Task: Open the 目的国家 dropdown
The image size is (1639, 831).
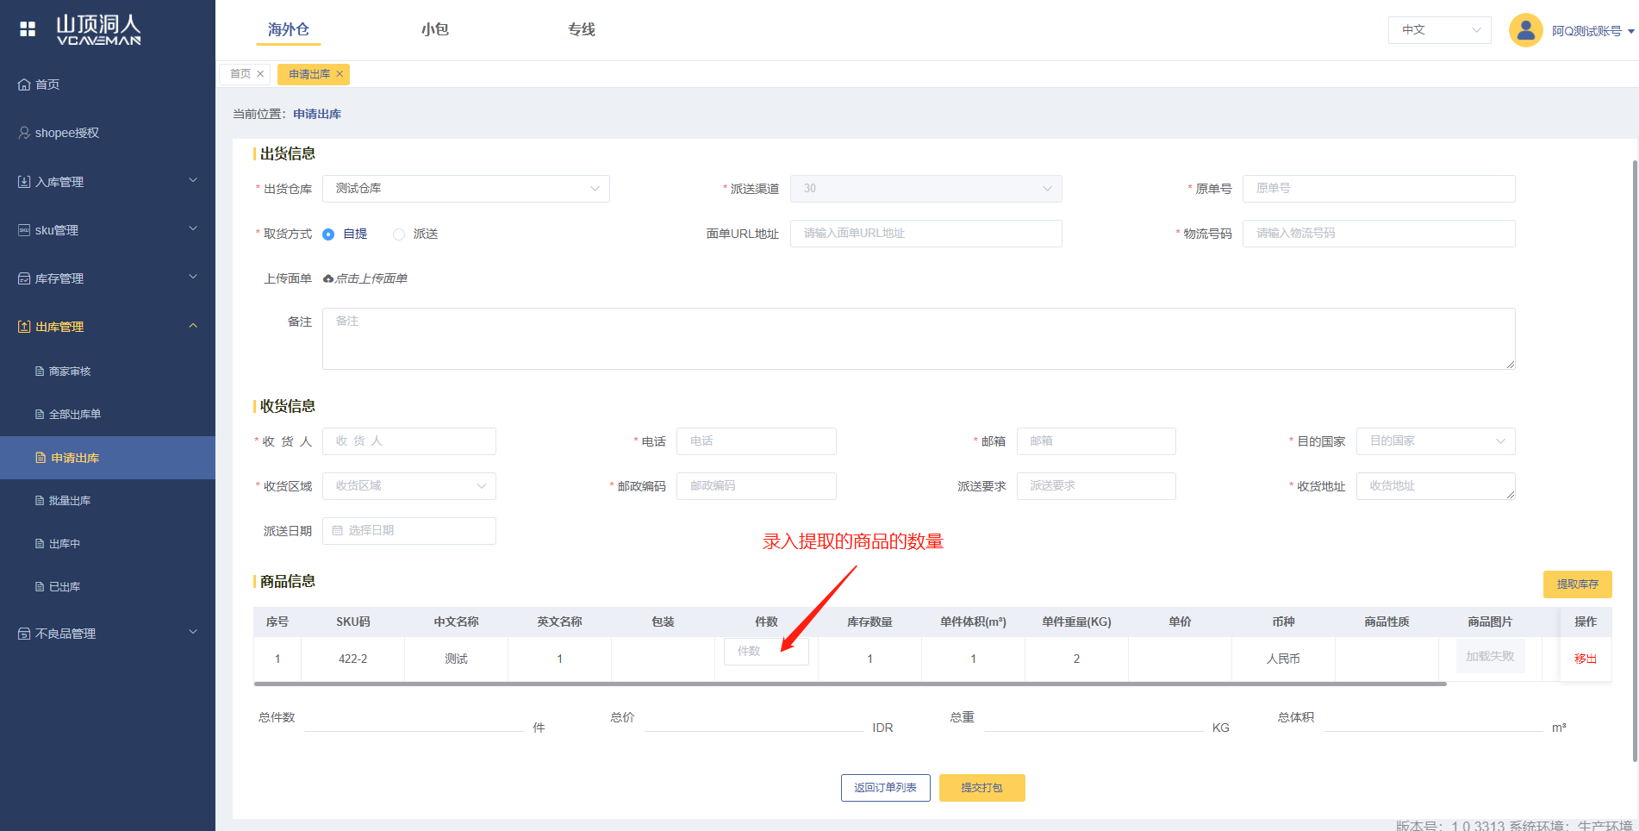Action: [1435, 441]
